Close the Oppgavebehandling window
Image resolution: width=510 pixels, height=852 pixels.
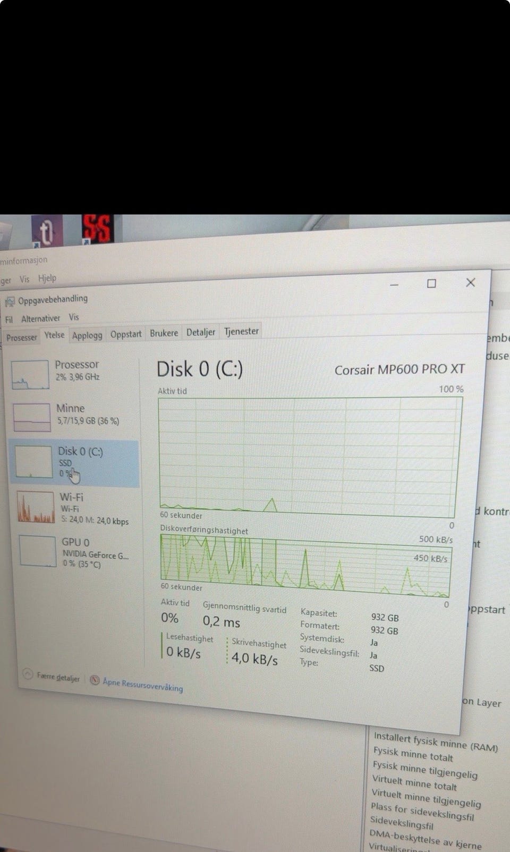[x=471, y=283]
